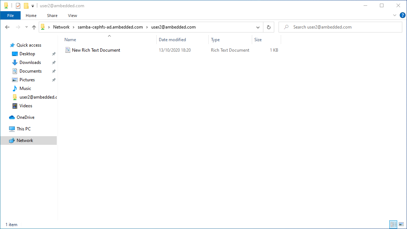Viewport: 407px width, 229px height.
Task: Select This PC in navigation pane
Action: [24, 129]
